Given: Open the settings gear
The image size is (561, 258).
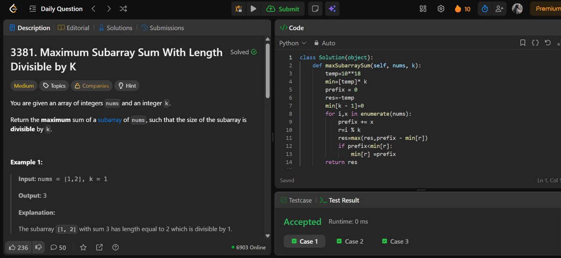Looking at the screenshot, I should 440,8.
